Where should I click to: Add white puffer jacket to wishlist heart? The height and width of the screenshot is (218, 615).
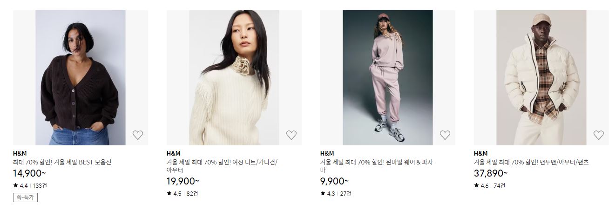coord(598,135)
